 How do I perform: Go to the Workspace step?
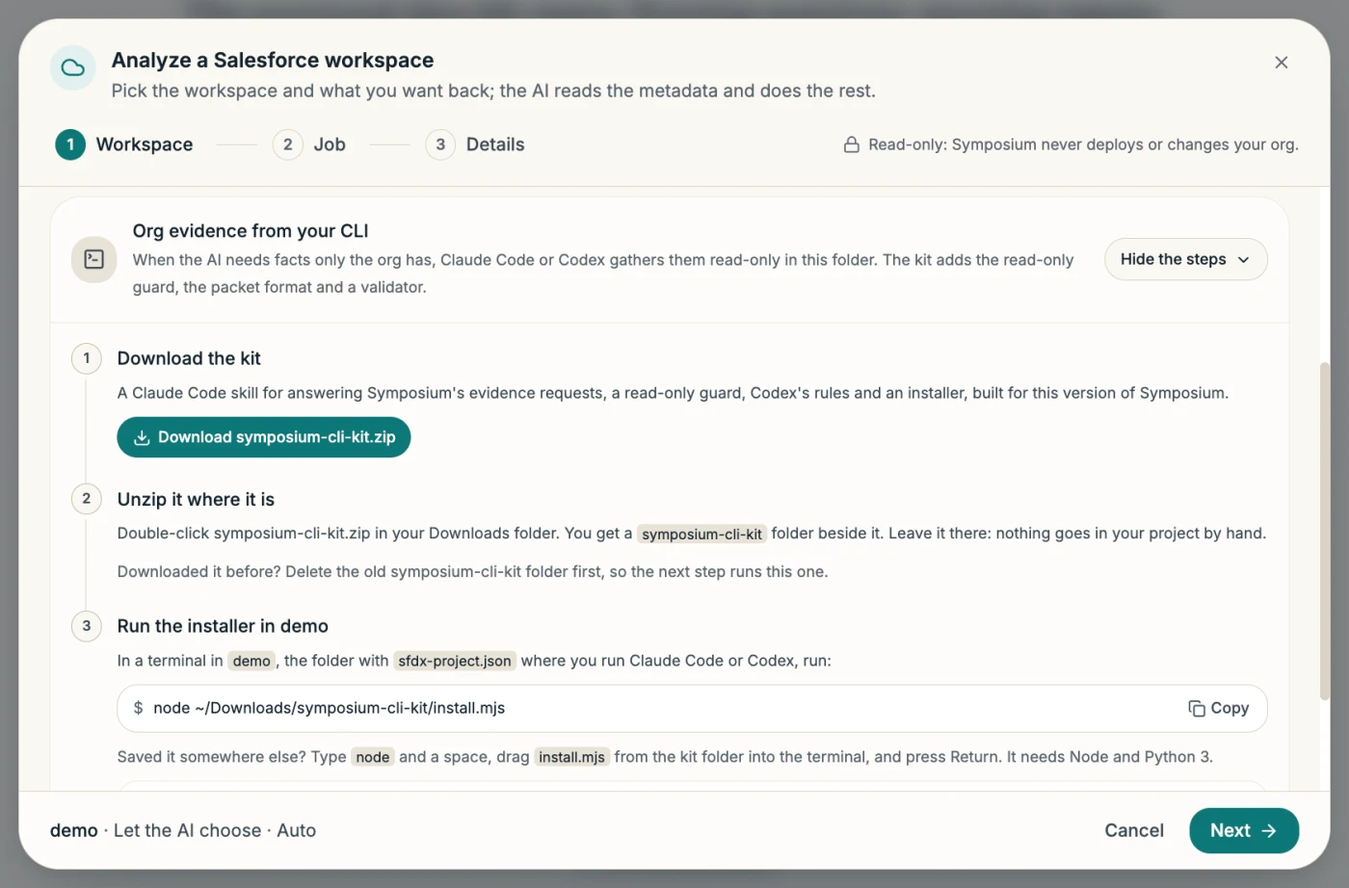pos(124,144)
